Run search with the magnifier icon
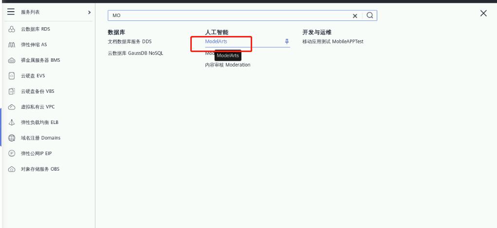This screenshot has width=497, height=228. coord(369,16)
